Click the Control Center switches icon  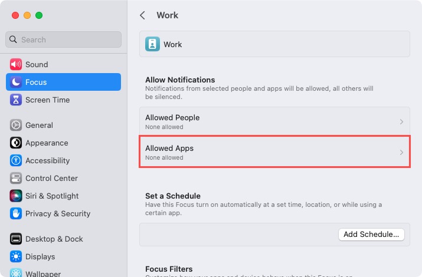pyautogui.click(x=16, y=178)
